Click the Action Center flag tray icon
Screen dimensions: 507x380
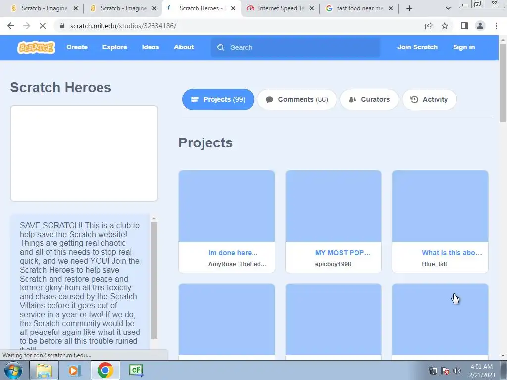pos(445,371)
